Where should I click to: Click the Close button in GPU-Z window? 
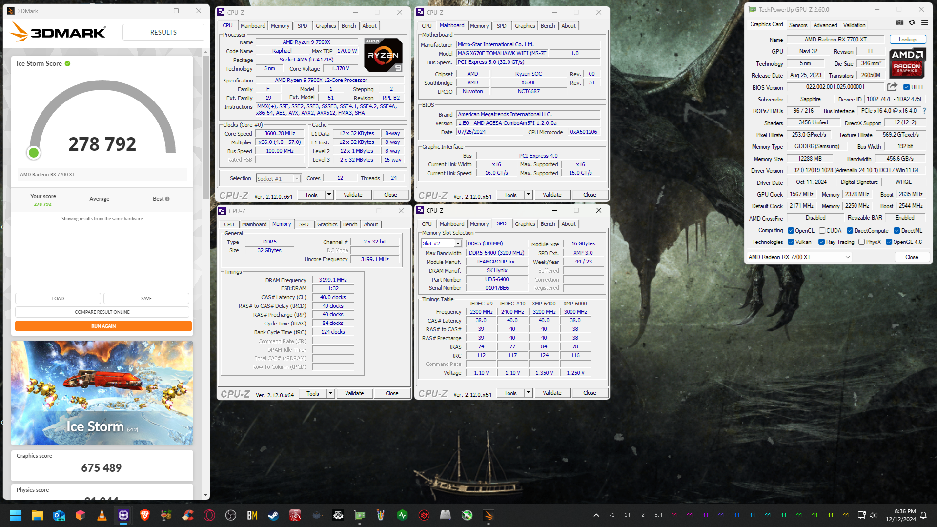[912, 257]
